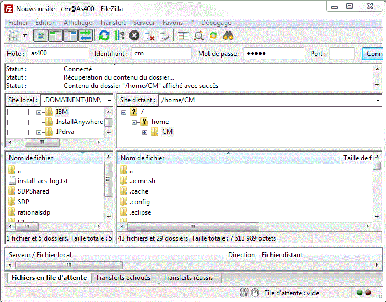Toggle local directory tree view
This screenshot has height=302, width=386.
point(55,35)
